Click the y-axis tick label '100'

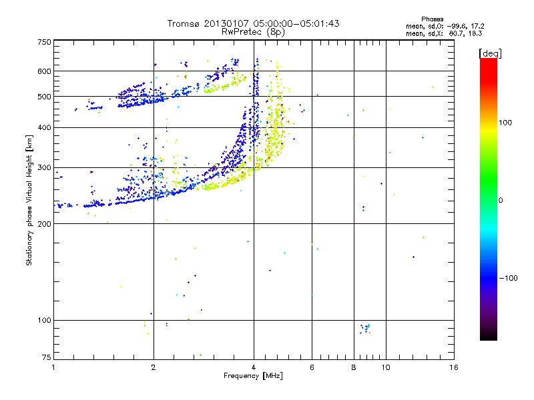[x=44, y=320]
